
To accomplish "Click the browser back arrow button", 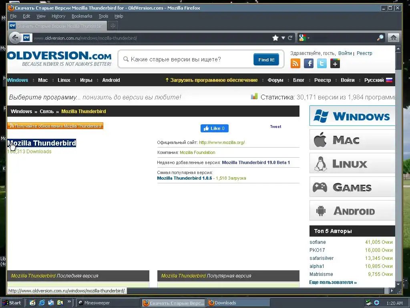I will (15, 38).
